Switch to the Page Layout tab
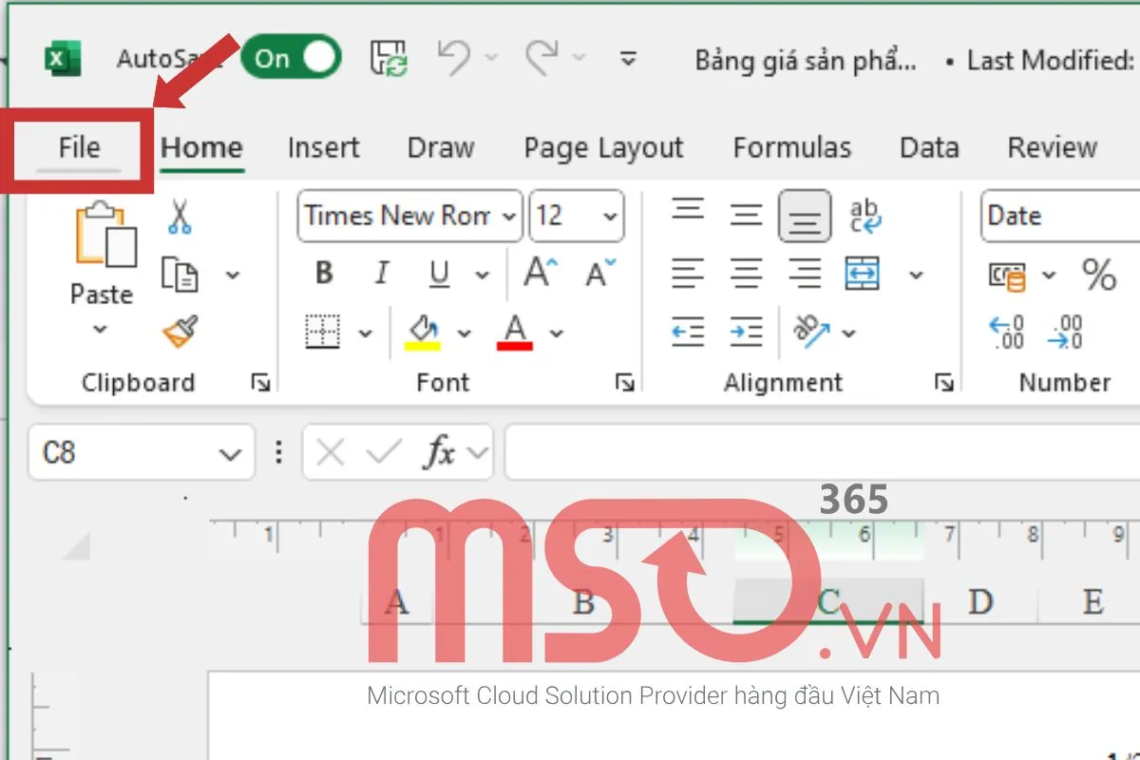This screenshot has width=1140, height=760. coord(603,148)
